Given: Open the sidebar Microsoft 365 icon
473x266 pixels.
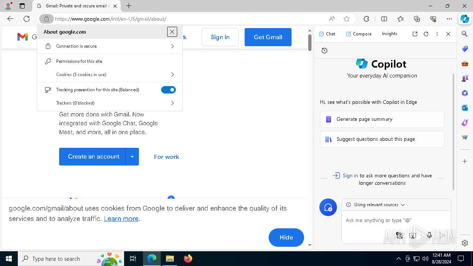Looking at the screenshot, I should pyautogui.click(x=465, y=93).
